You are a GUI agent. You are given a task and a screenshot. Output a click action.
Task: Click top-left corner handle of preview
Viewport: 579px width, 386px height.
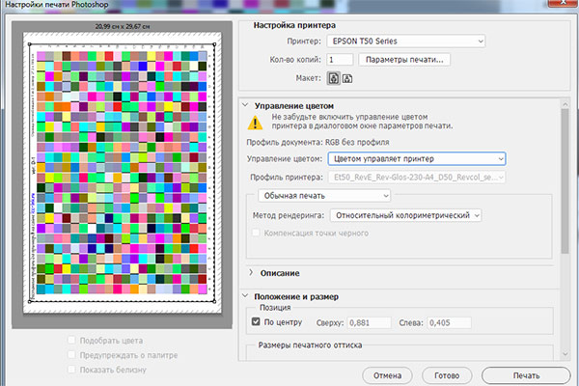[x=30, y=44]
